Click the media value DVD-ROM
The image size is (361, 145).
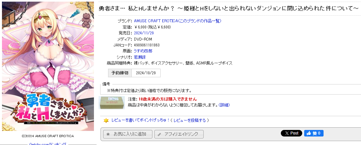[x=143, y=39]
